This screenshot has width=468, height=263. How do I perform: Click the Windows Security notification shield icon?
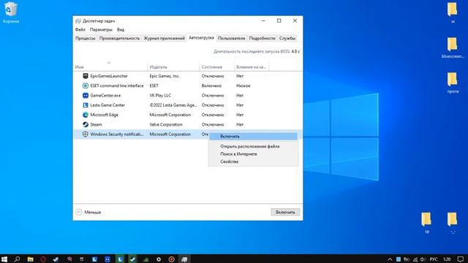(86, 134)
